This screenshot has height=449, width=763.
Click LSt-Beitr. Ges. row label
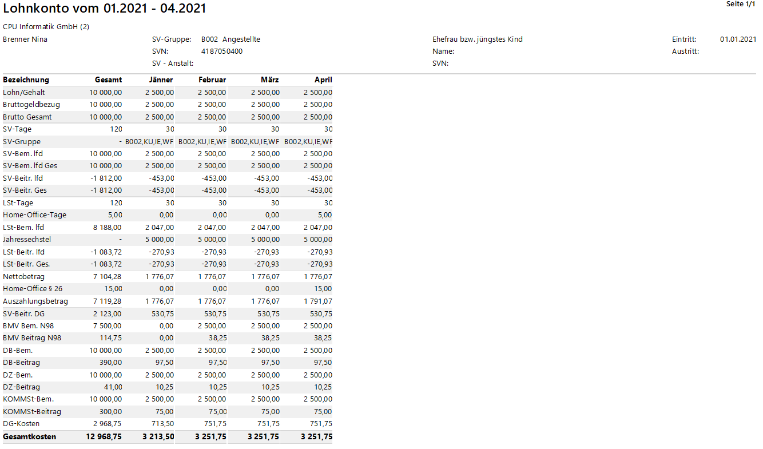pos(26,264)
